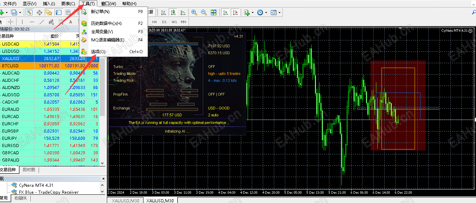
Task: Click the zoom out magnifier icon
Action: coord(204,12)
